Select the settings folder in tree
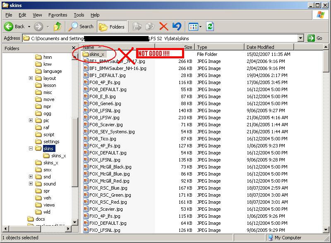Viewport: 331px width, 243px height. coord(51,142)
